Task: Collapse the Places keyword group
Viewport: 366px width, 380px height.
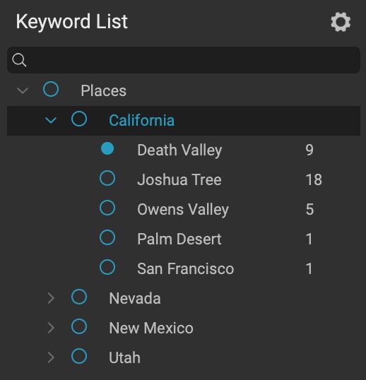Action: tap(23, 90)
